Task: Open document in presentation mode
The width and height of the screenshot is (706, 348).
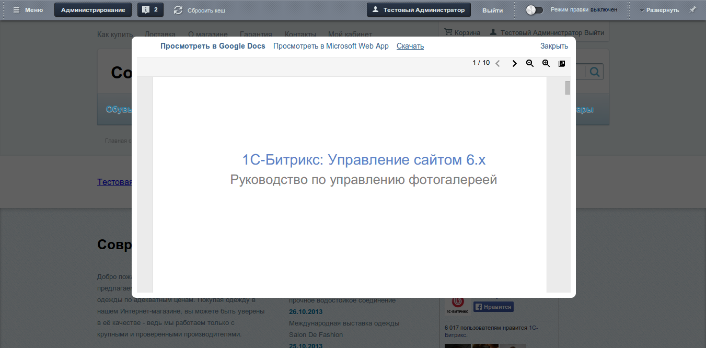Action: pyautogui.click(x=562, y=63)
